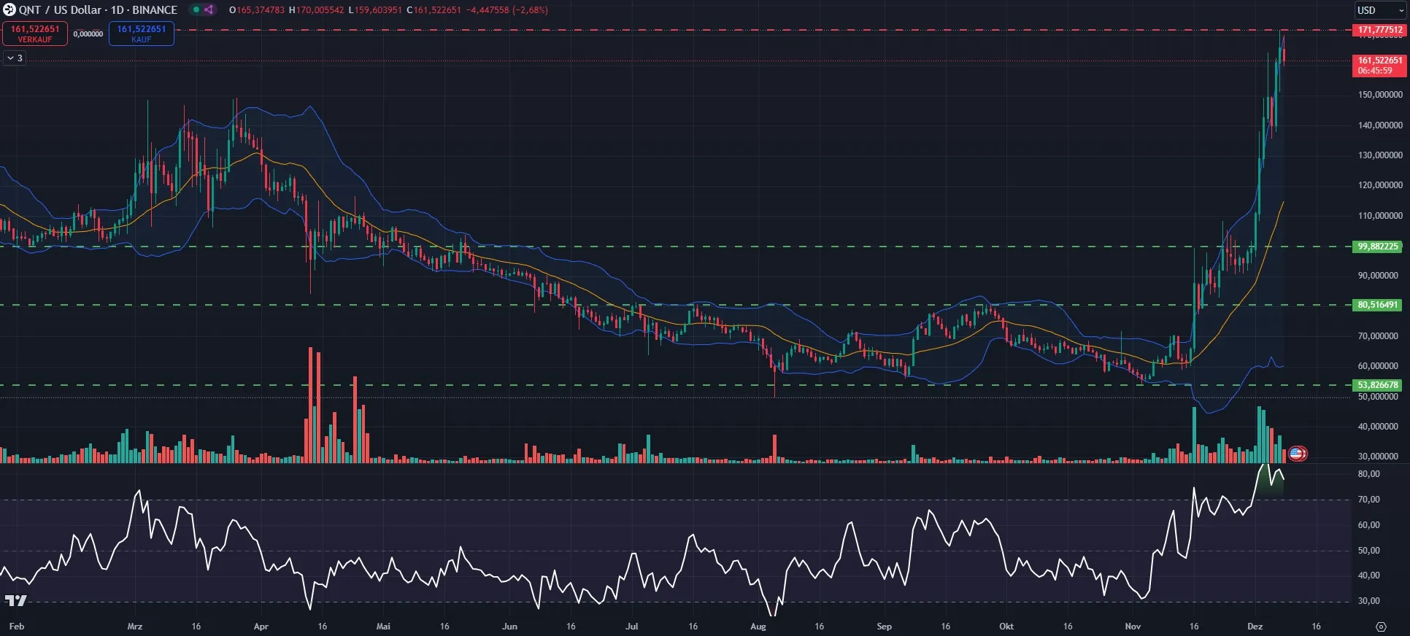Click the Dez label on time axis
1410x636 pixels.
[1255, 627]
